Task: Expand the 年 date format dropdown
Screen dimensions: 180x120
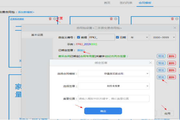Action: pyautogui.click(x=138, y=37)
